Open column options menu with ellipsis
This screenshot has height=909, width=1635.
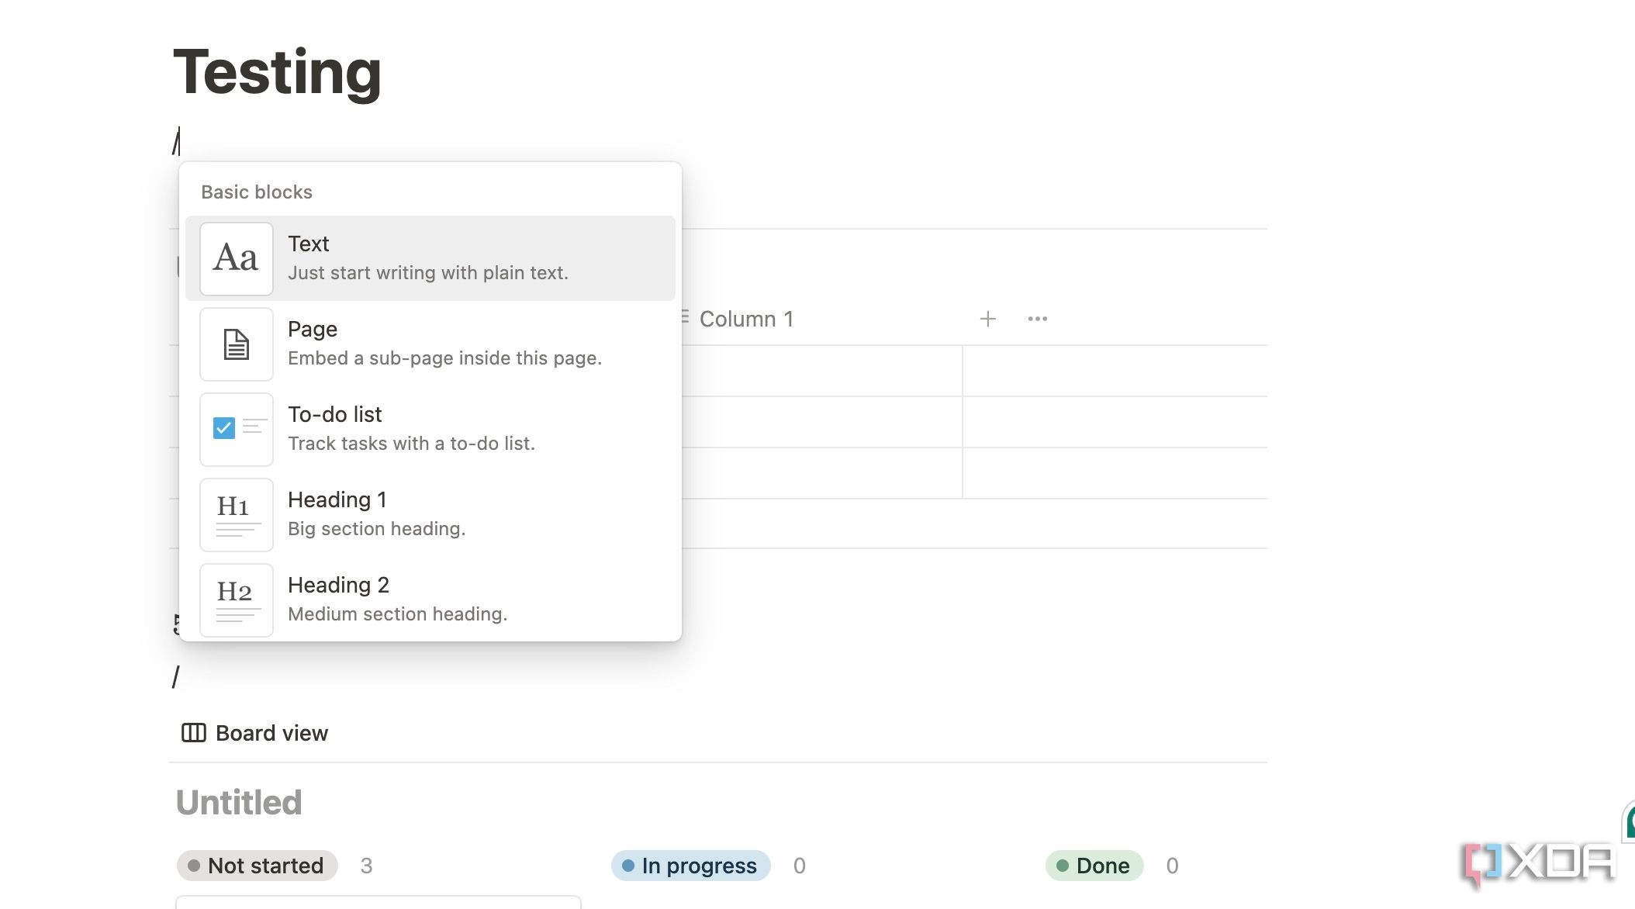(1036, 318)
